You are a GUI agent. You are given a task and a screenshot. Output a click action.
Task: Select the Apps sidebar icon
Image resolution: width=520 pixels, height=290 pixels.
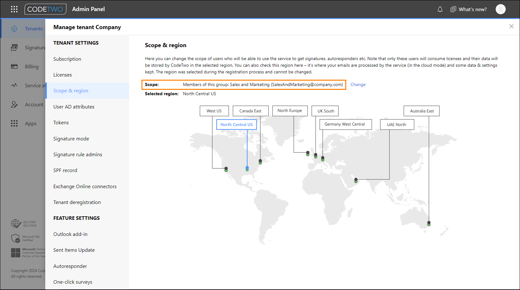click(x=14, y=123)
